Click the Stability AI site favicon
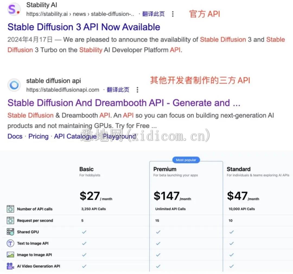This screenshot has width=293, height=274. pos(14,9)
